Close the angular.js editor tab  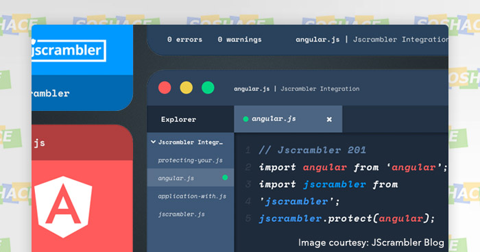pyautogui.click(x=329, y=119)
